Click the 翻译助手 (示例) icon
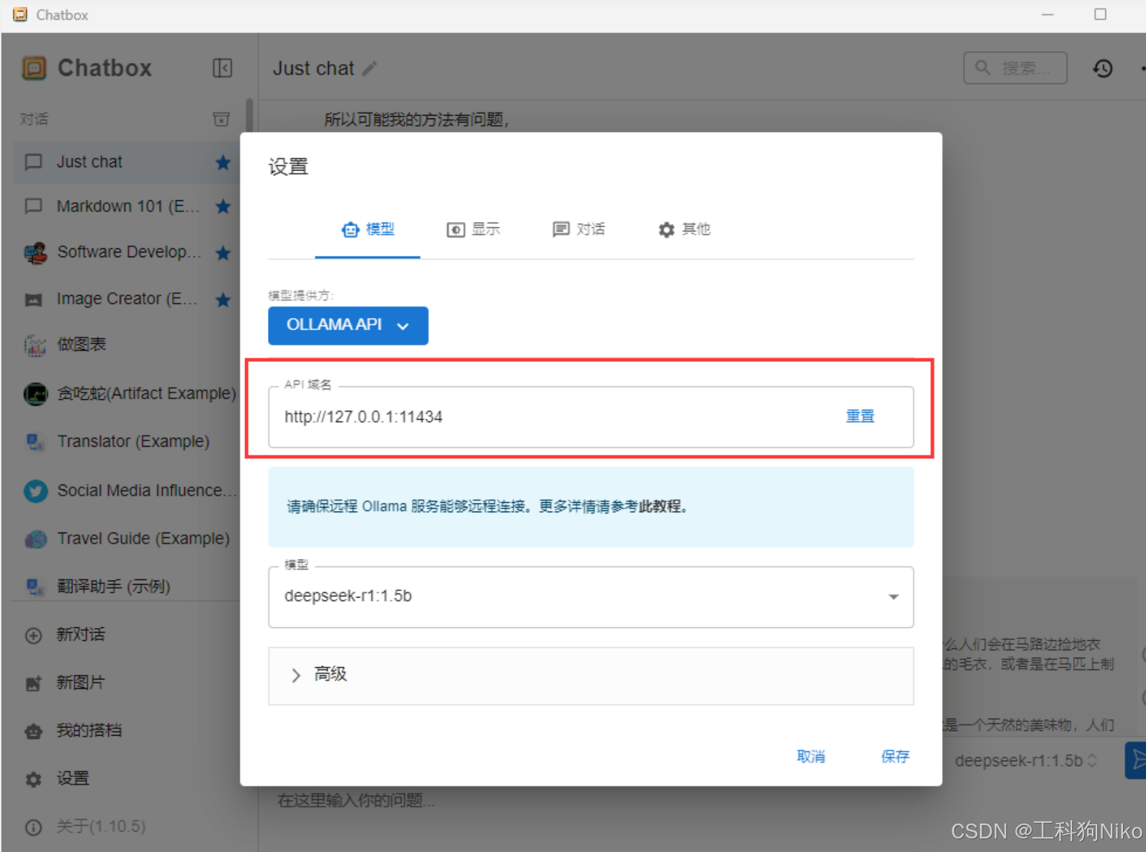The image size is (1146, 852). pos(35,587)
